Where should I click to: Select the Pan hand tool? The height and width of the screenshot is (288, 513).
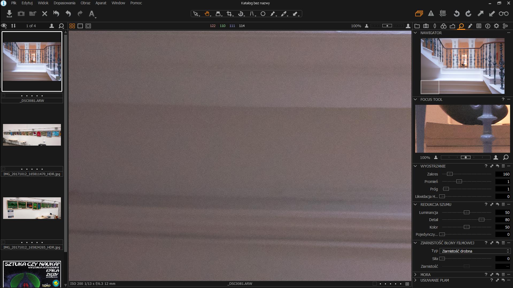click(x=207, y=14)
